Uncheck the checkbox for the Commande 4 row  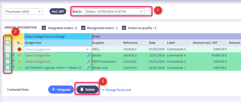(7, 55)
